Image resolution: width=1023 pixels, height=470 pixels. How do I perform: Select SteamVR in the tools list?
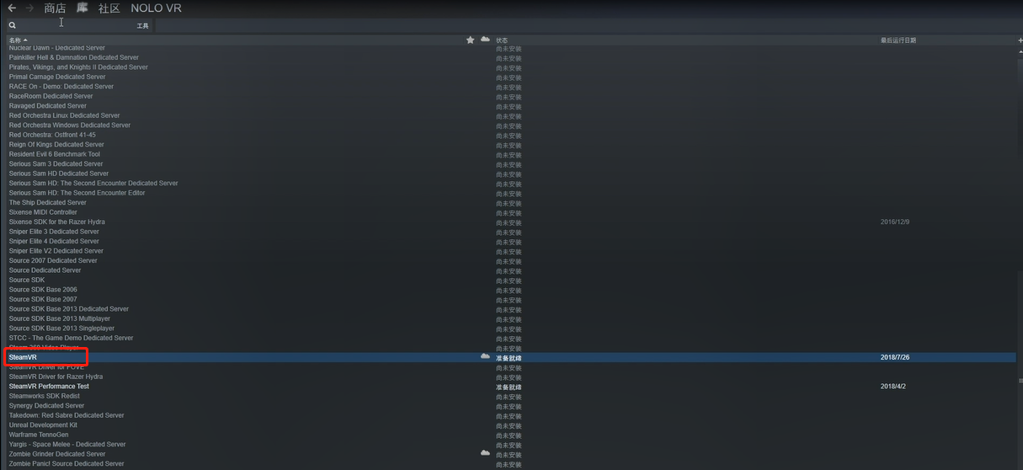[510, 357]
